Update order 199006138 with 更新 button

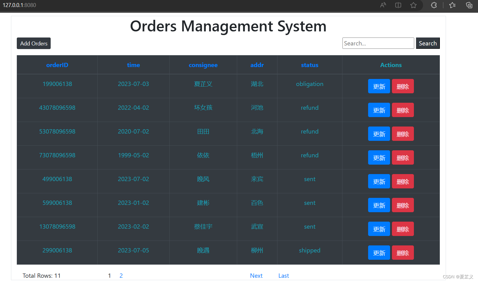[379, 86]
